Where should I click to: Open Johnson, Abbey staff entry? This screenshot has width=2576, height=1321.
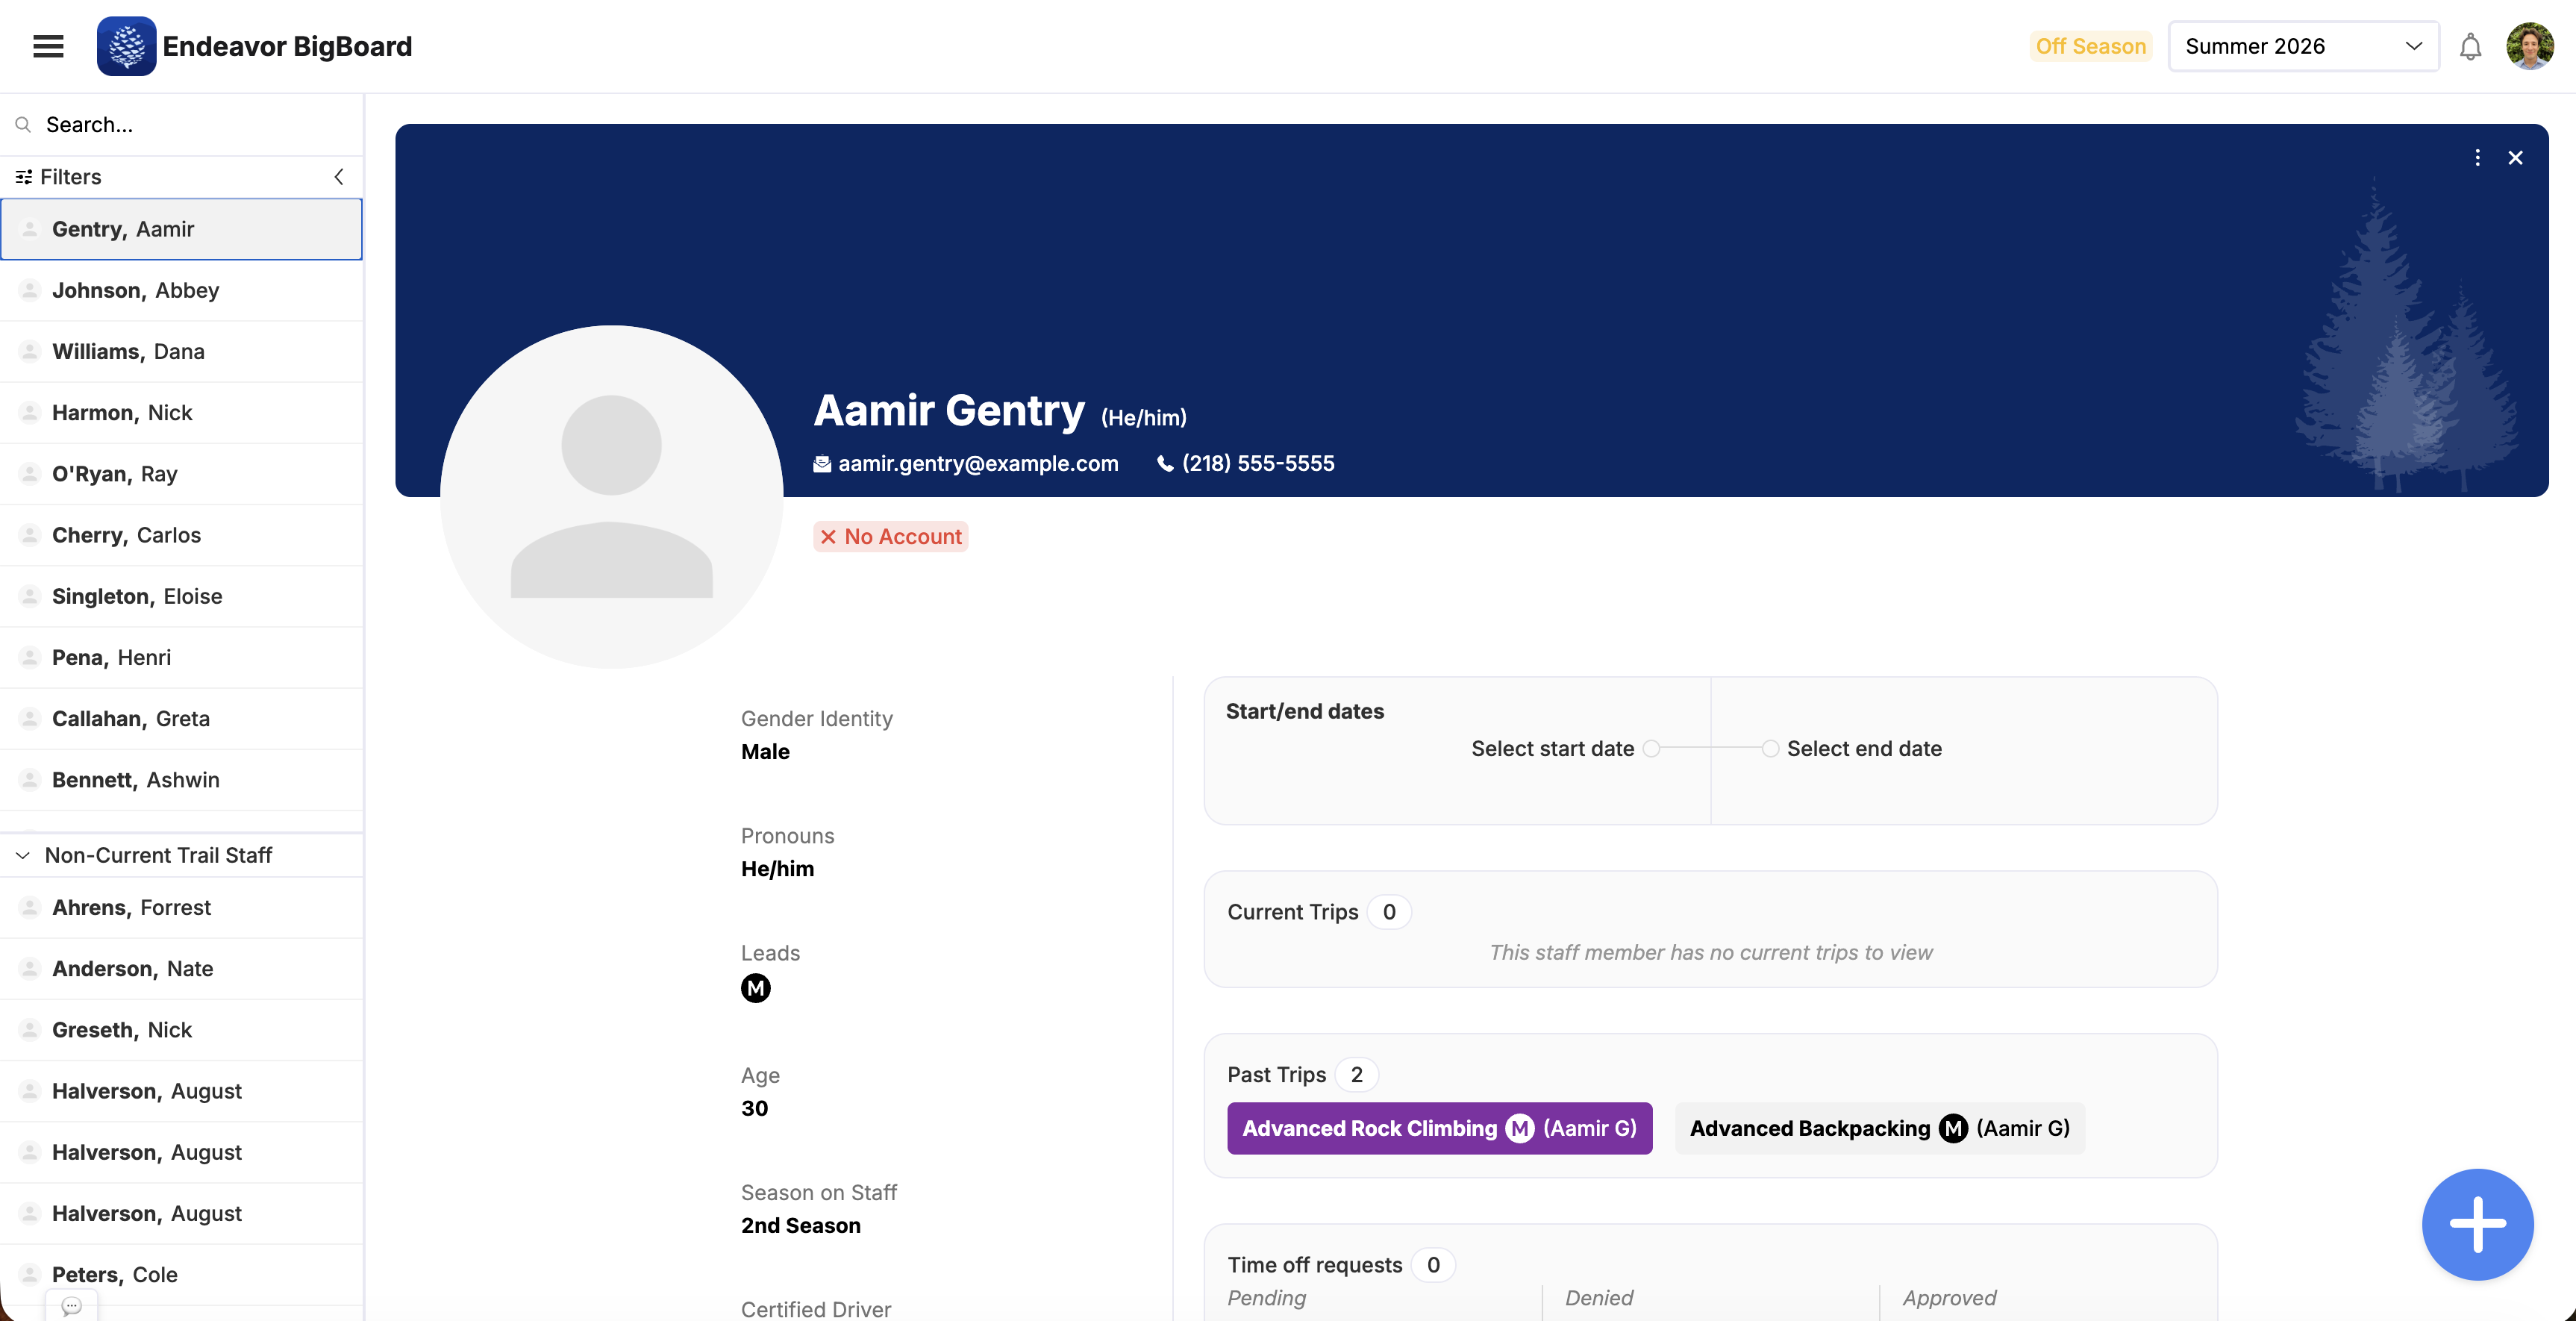click(x=181, y=290)
